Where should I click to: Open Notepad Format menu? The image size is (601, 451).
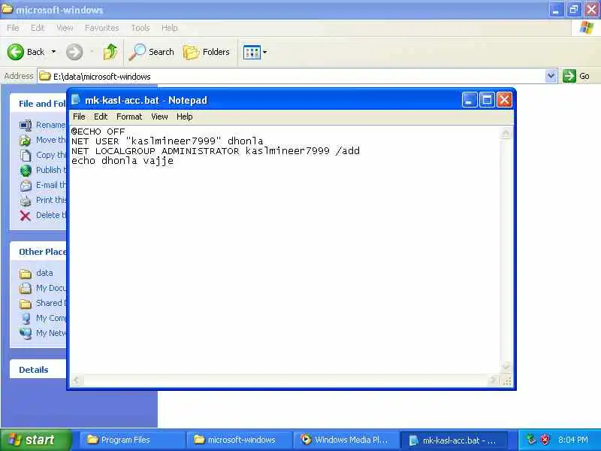129,117
